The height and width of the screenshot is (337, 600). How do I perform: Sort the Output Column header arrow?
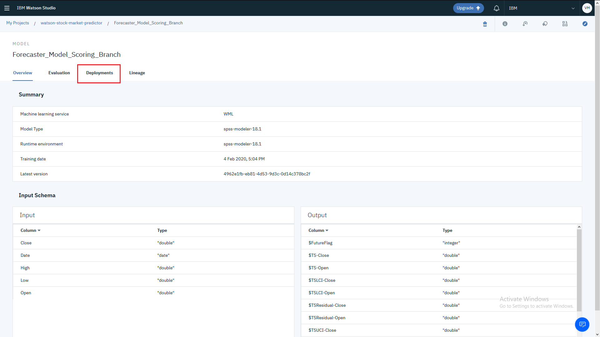(x=327, y=231)
